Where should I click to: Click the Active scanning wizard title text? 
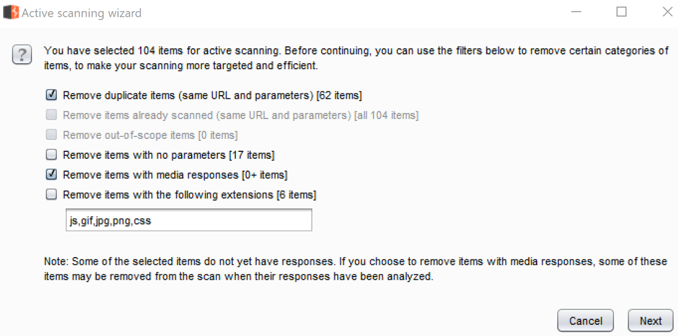click(82, 13)
